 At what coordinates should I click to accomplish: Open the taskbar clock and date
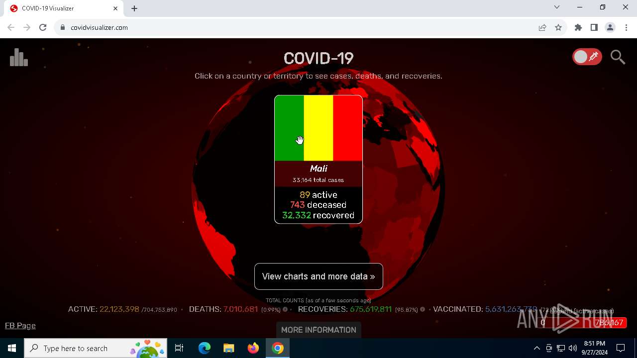click(x=595, y=348)
